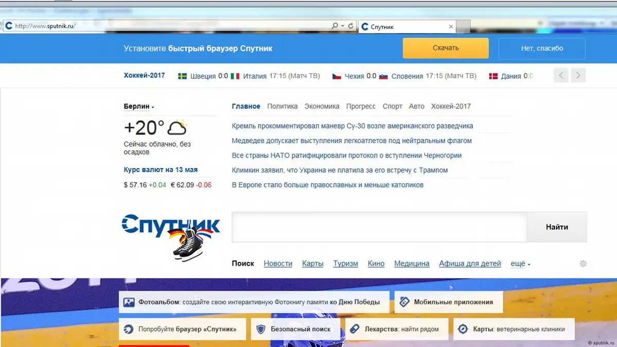Image resolution: width=617 pixels, height=347 pixels.
Task: Switch to the Политика news tab
Action: pyautogui.click(x=282, y=107)
